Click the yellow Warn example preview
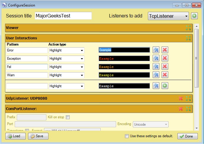The image size is (204, 144). (124, 75)
